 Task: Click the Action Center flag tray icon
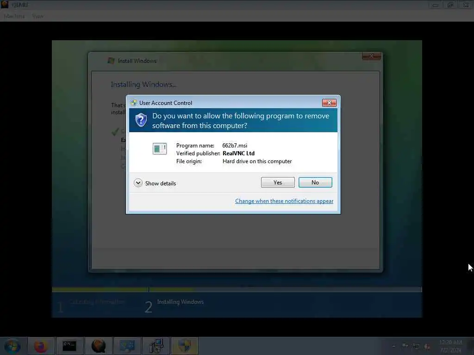click(405, 346)
